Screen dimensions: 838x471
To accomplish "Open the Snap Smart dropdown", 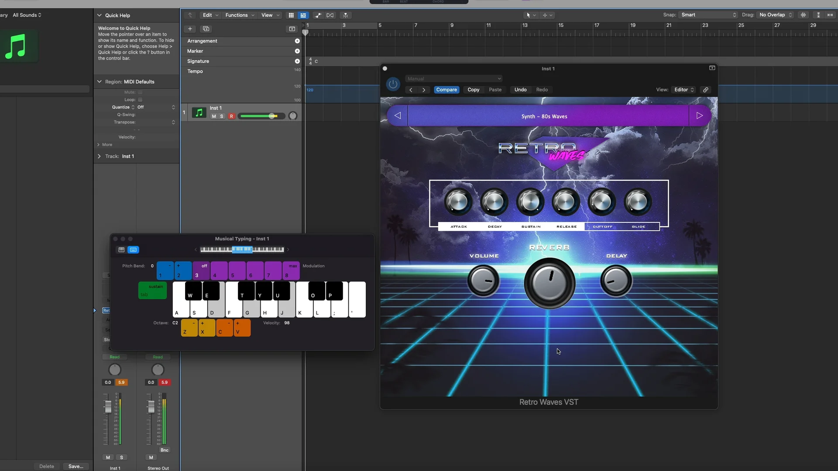I will pos(708,15).
